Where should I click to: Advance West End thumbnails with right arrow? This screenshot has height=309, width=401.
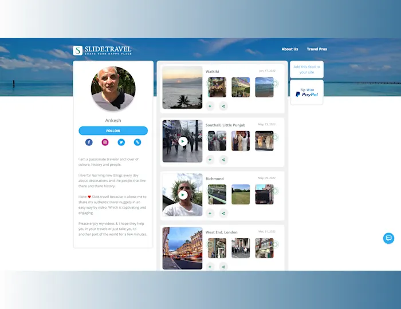coord(275,244)
